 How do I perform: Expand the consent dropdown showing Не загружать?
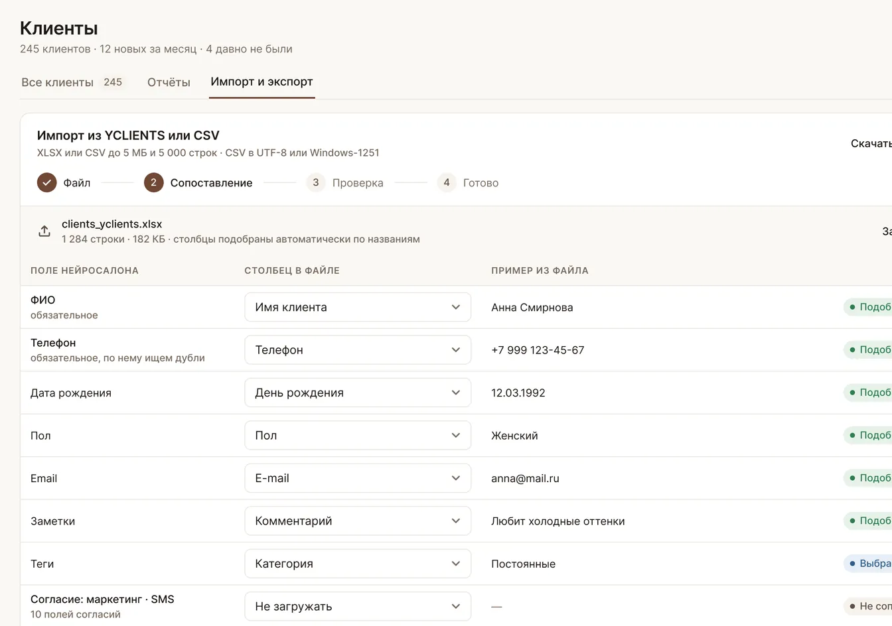point(358,606)
